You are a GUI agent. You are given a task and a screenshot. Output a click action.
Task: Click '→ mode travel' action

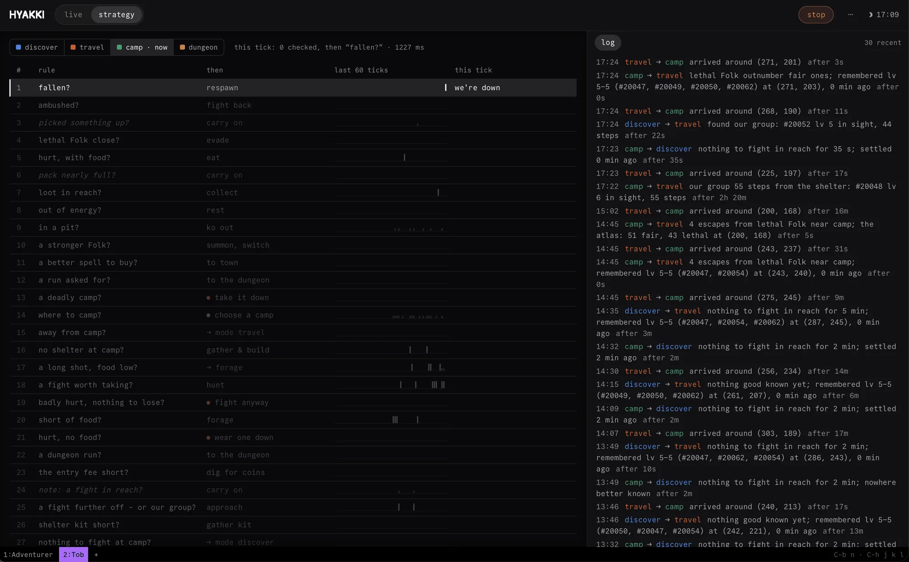pos(235,333)
